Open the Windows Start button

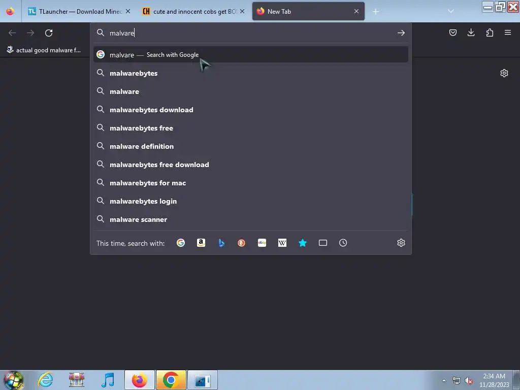pos(14,380)
